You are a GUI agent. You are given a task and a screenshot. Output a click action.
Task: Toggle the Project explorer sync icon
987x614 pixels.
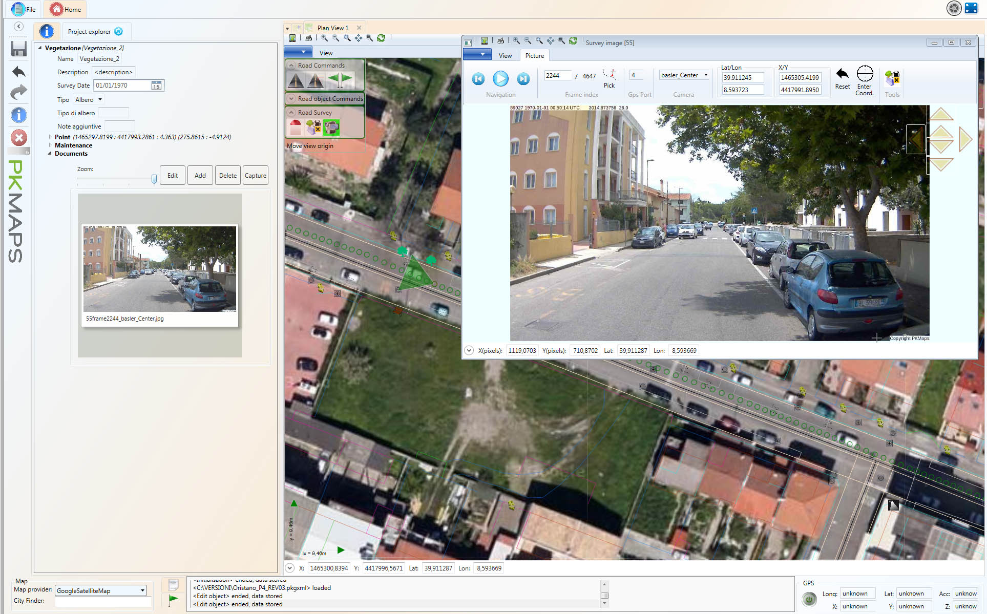click(x=119, y=31)
